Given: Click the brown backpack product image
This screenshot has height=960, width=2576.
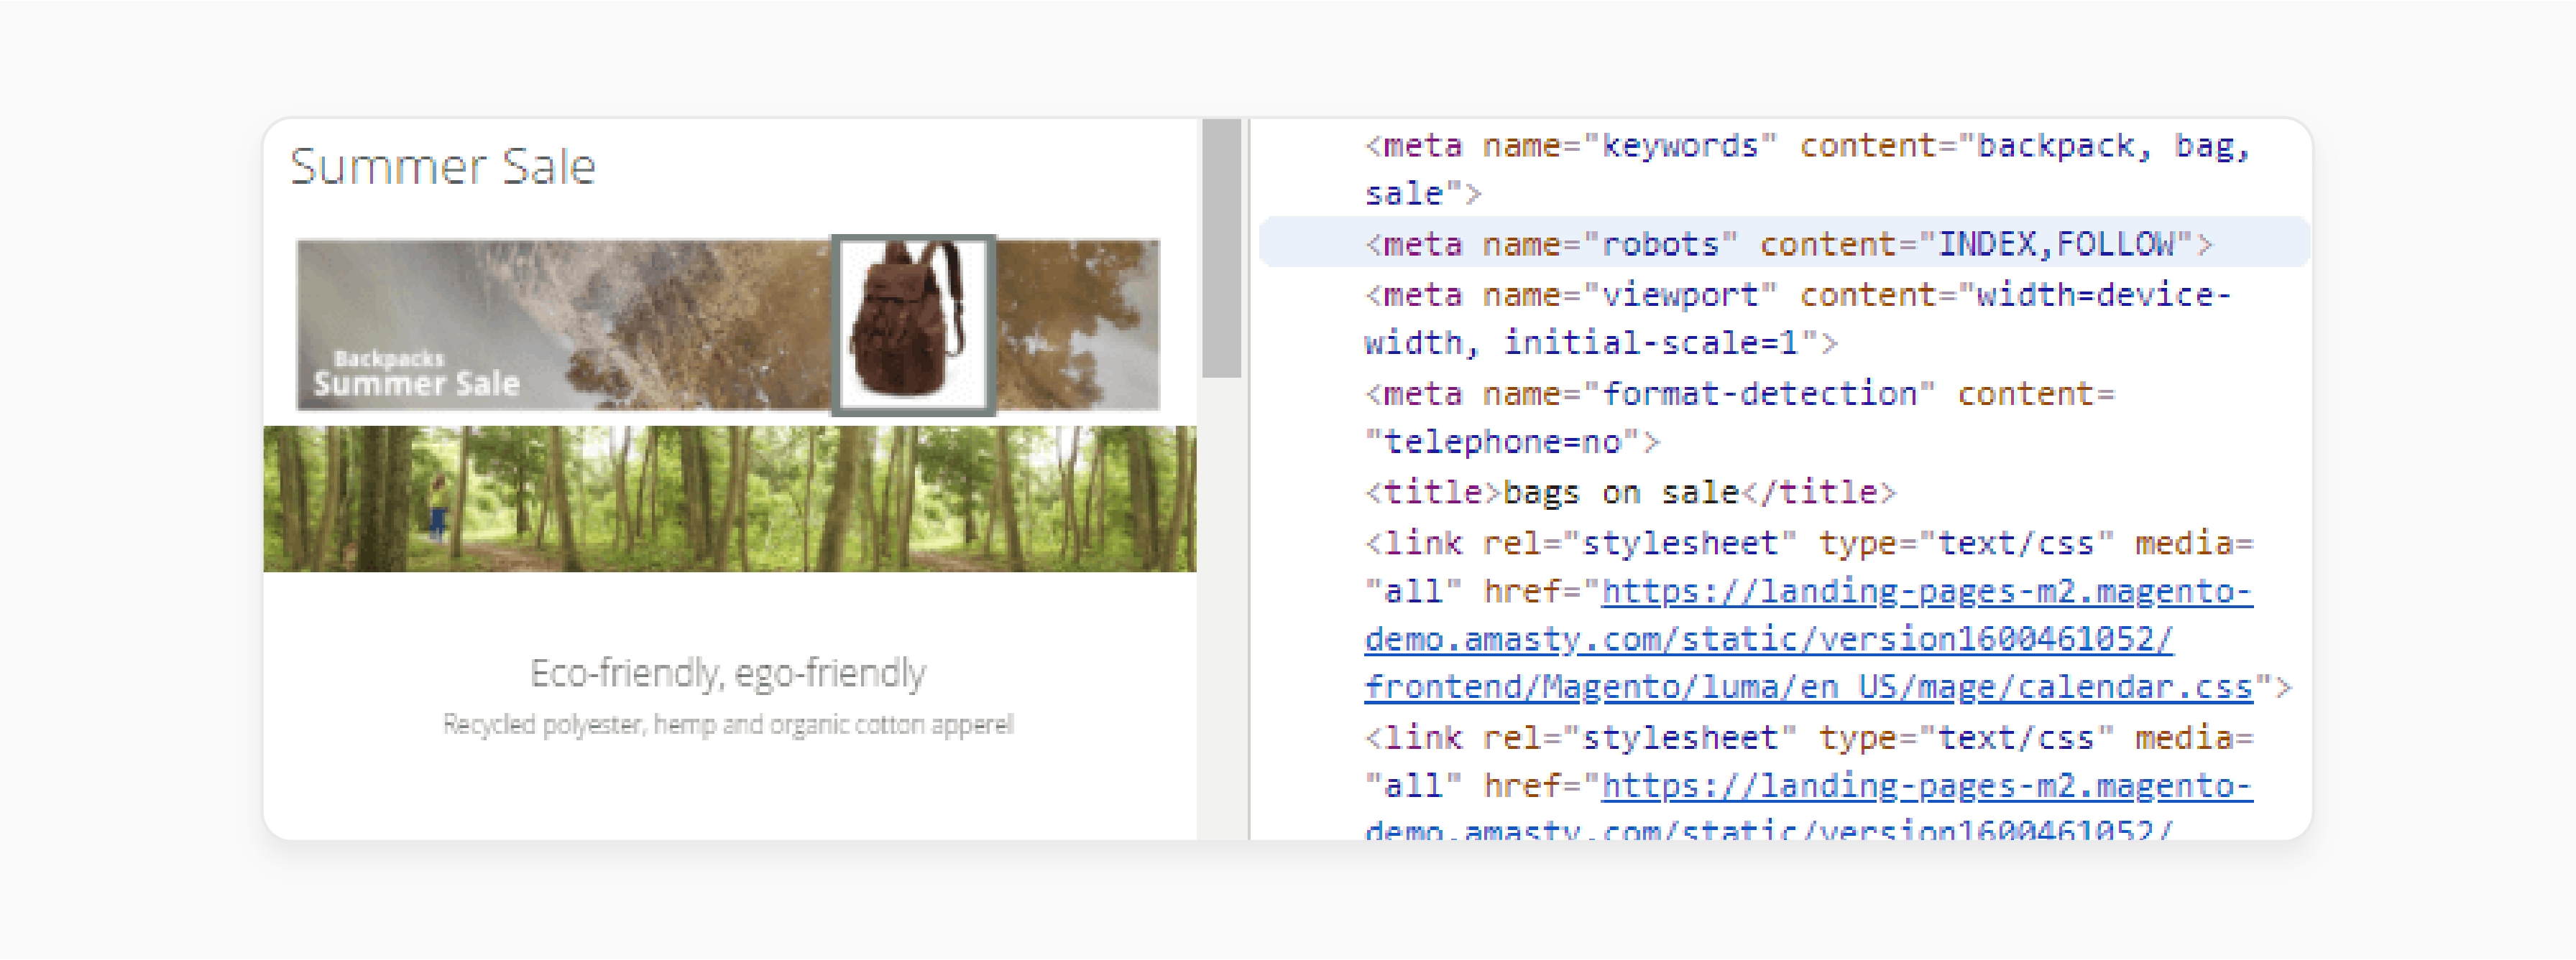Looking at the screenshot, I should 913,325.
